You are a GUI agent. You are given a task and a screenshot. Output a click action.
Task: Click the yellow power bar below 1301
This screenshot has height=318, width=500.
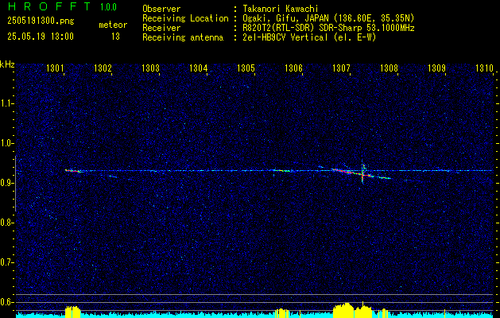72,312
